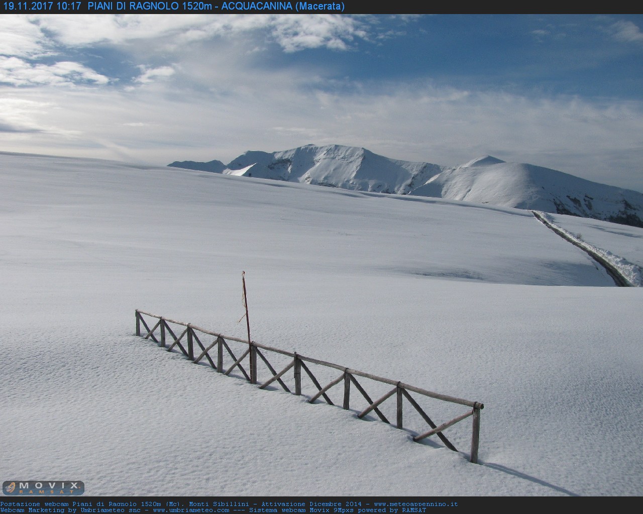Click the www.meteoappennino.it link in footer
Screen dimensions: 643x514
pos(415,504)
